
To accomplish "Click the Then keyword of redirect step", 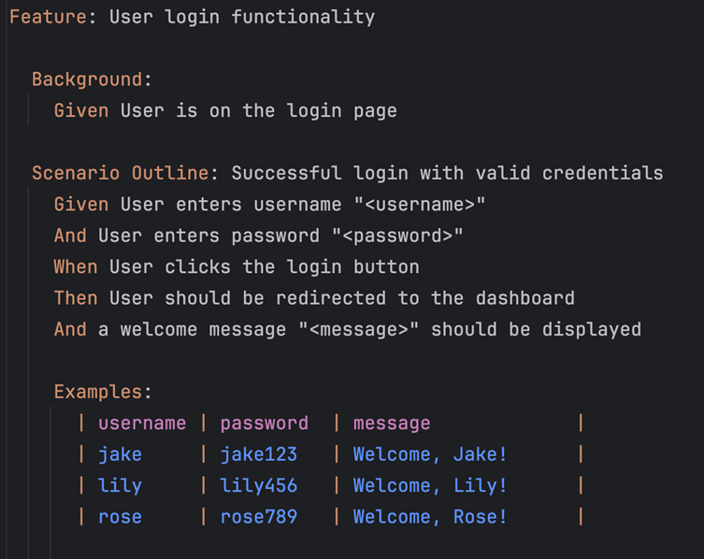I will pyautogui.click(x=76, y=298).
